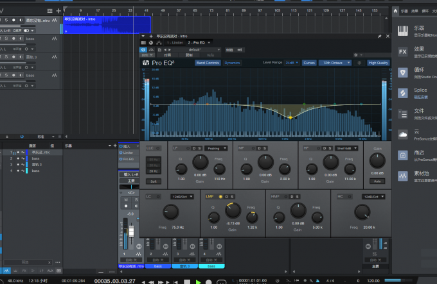Enable the HF band activate toggle
437x284 pixels.
tap(319, 148)
